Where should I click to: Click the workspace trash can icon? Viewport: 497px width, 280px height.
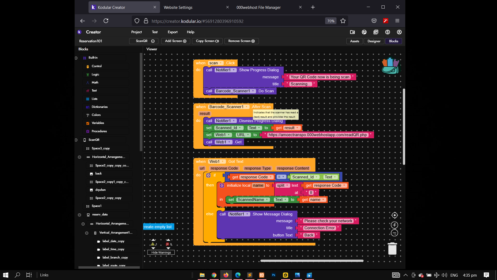[x=392, y=249]
